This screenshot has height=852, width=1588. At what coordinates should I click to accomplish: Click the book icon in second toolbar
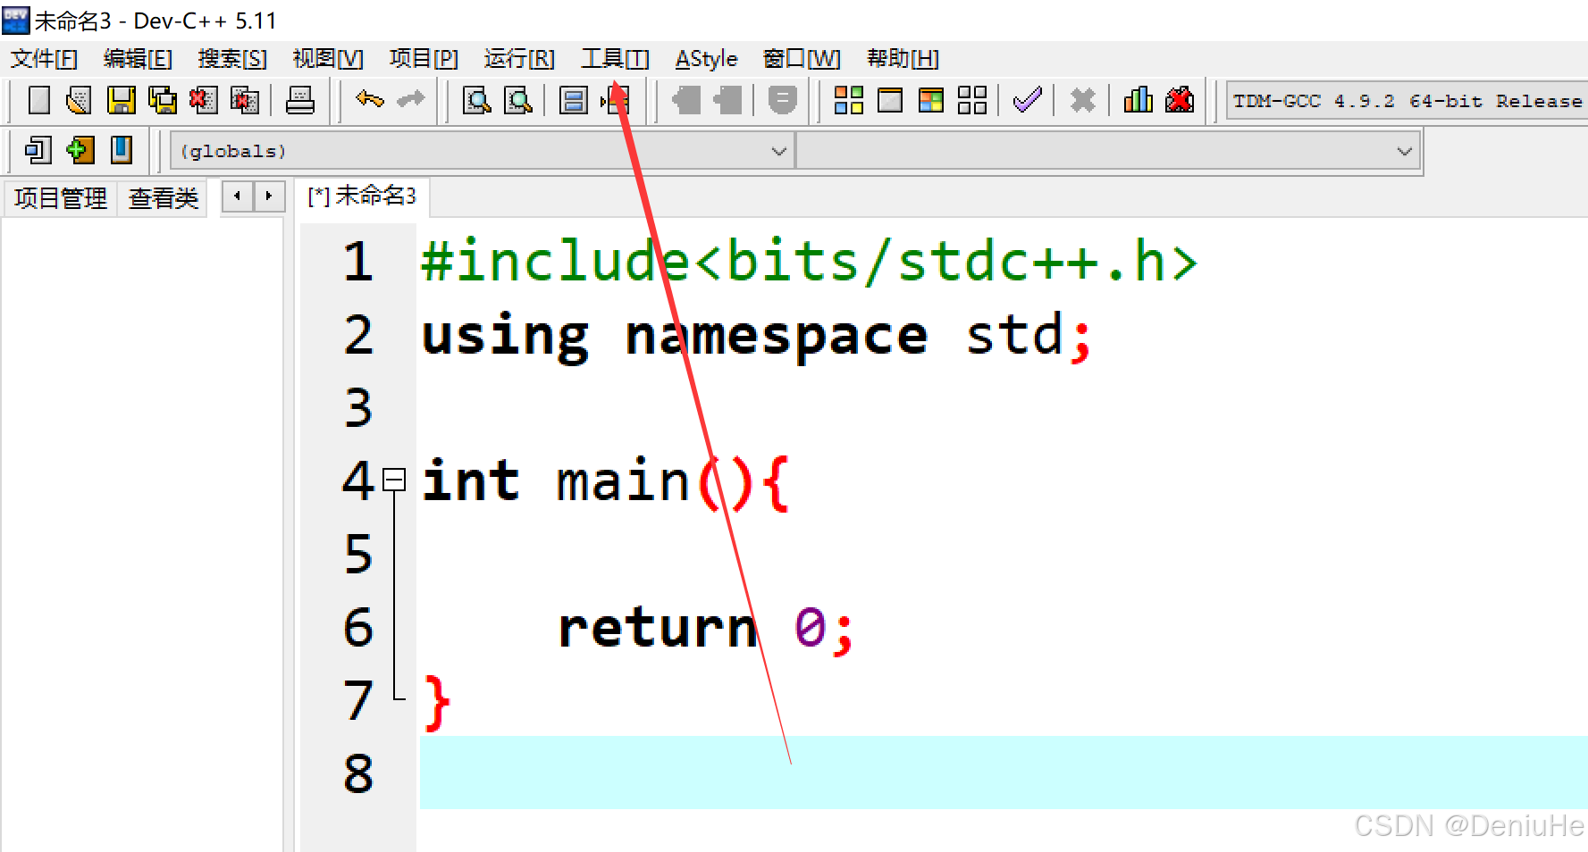pos(122,150)
